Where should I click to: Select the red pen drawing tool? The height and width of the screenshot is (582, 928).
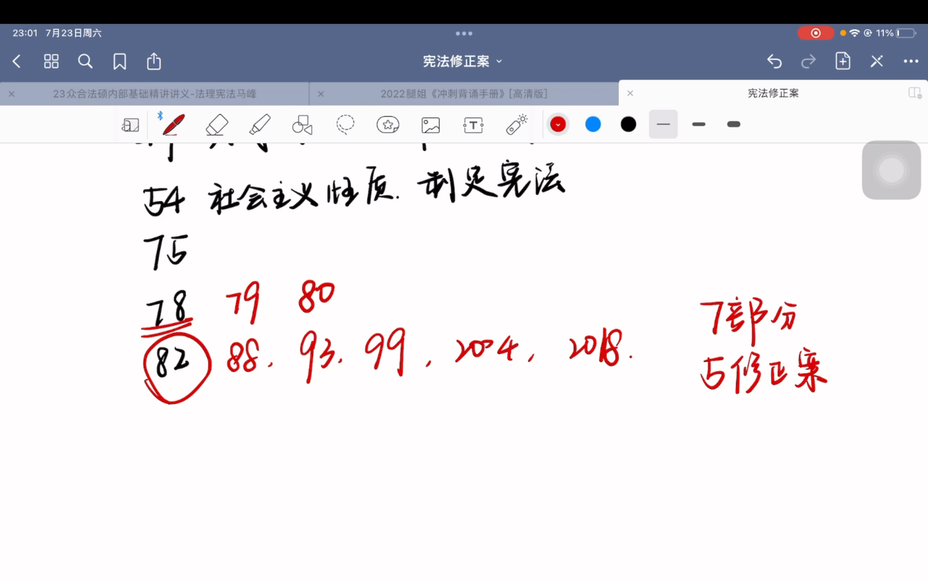[173, 124]
